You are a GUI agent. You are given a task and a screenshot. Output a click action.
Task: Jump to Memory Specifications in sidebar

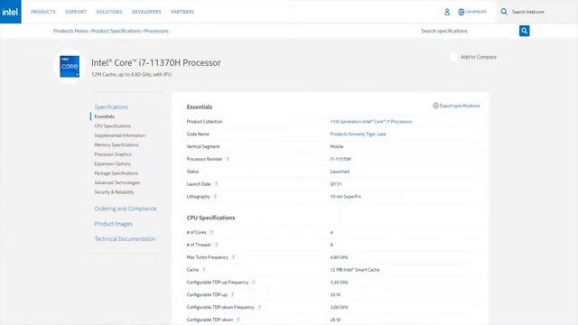coord(117,144)
